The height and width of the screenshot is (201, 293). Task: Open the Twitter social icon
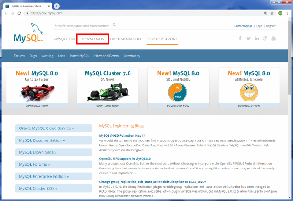[249, 39]
